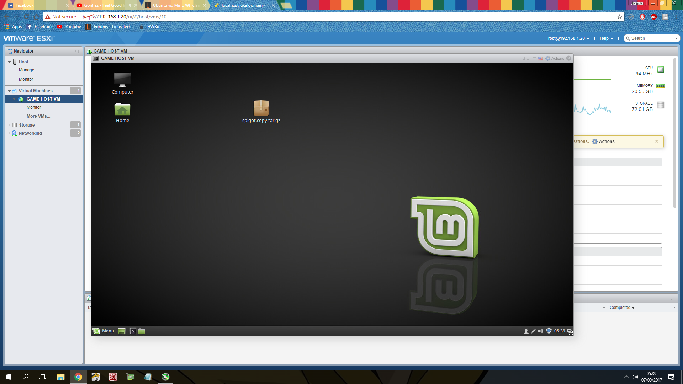This screenshot has height=384, width=683.
Task: Open the Apps bookmark shortcut
Action: pyautogui.click(x=13, y=27)
